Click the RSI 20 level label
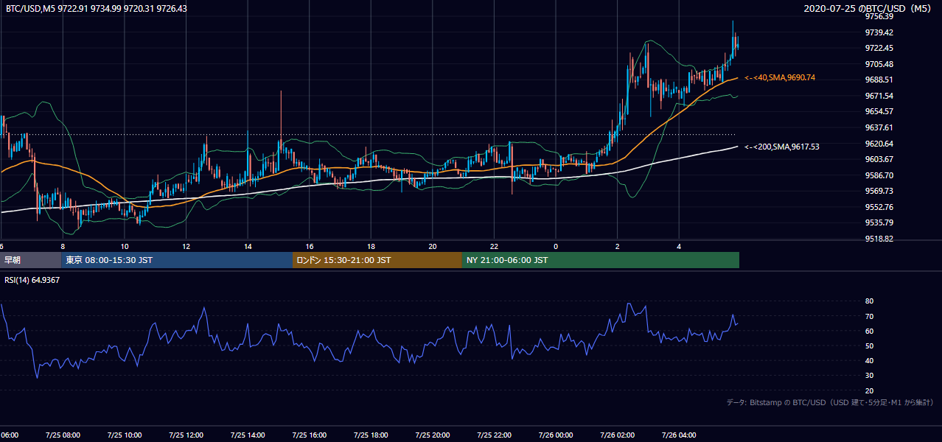Viewport: 942px width, 442px height. coord(869,390)
